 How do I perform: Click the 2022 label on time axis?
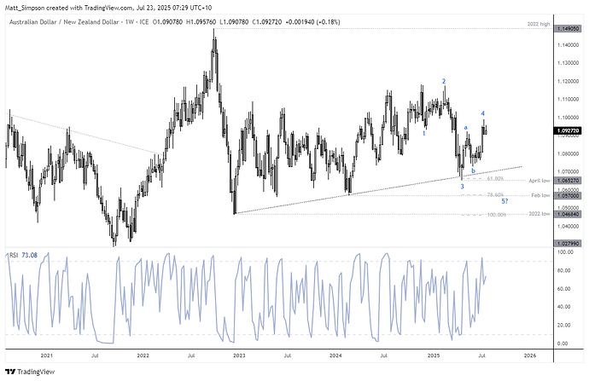coord(143,355)
